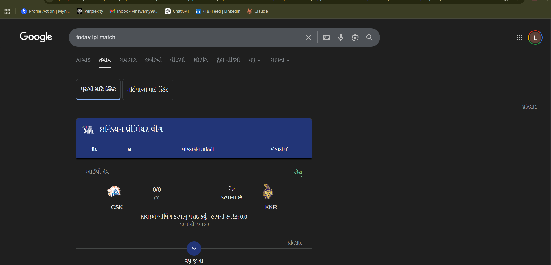
Task: Click the KKR team name
Action: tap(271, 207)
